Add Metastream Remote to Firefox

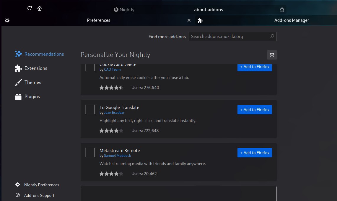(255, 153)
